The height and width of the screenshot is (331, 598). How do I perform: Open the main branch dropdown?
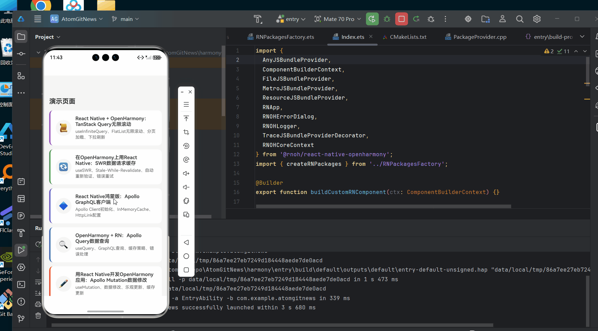(x=125, y=19)
